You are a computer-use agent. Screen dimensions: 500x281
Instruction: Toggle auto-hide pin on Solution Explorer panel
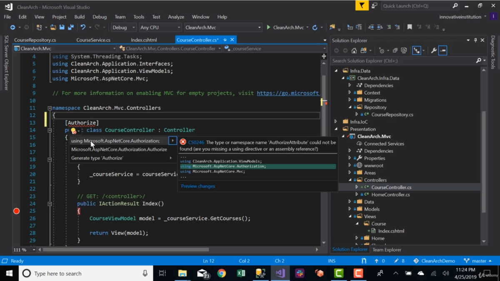475,40
